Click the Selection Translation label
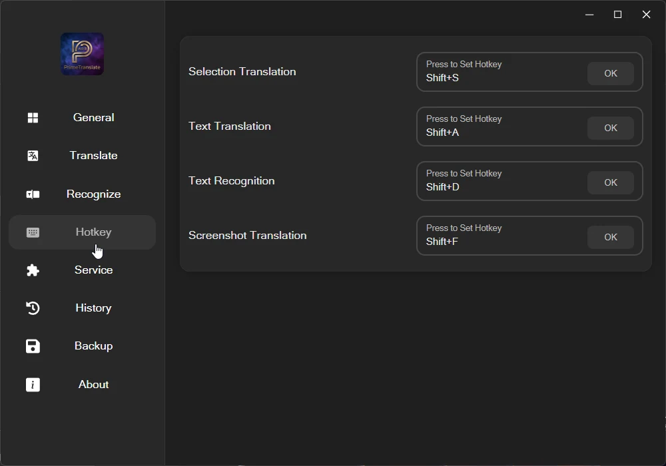Image resolution: width=666 pixels, height=466 pixels. pyautogui.click(x=242, y=72)
